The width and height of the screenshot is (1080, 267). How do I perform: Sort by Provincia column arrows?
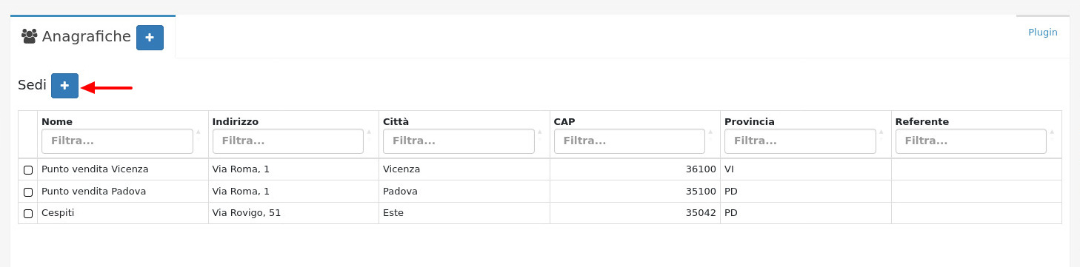881,135
